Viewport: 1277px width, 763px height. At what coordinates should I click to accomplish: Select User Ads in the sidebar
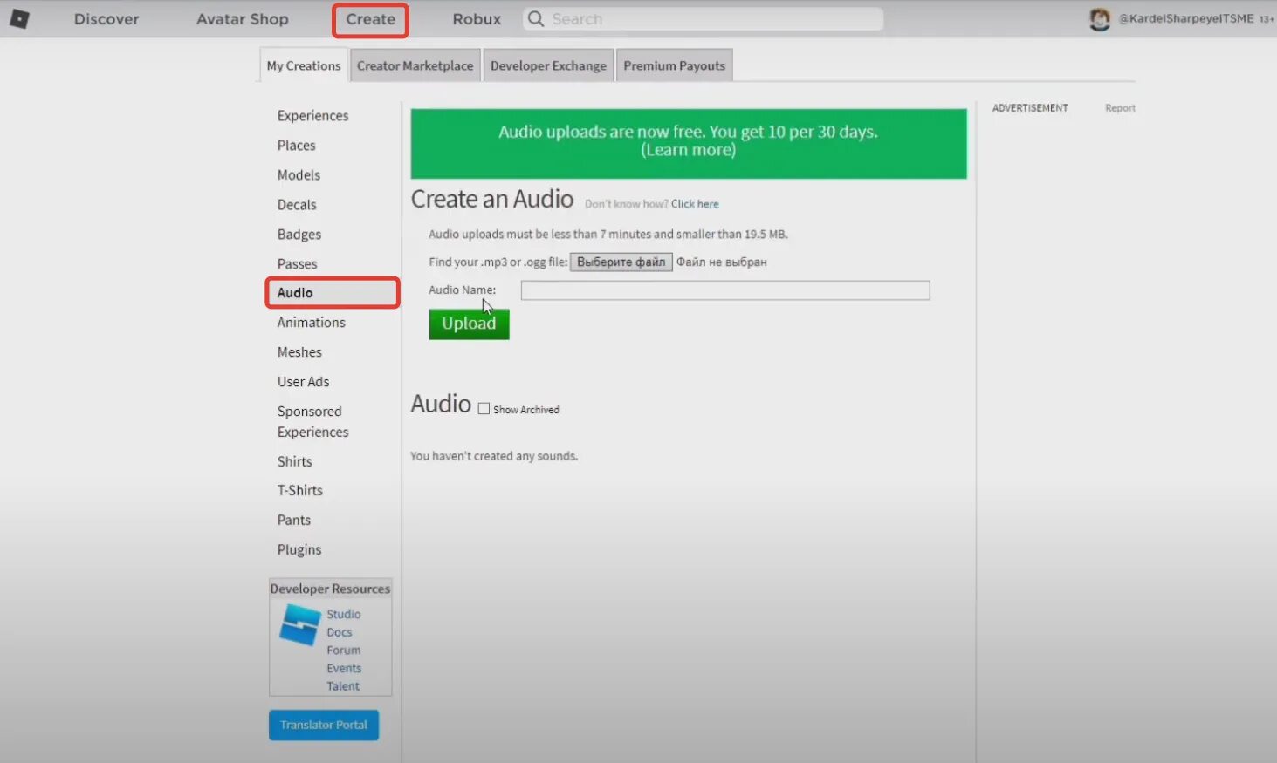tap(304, 382)
